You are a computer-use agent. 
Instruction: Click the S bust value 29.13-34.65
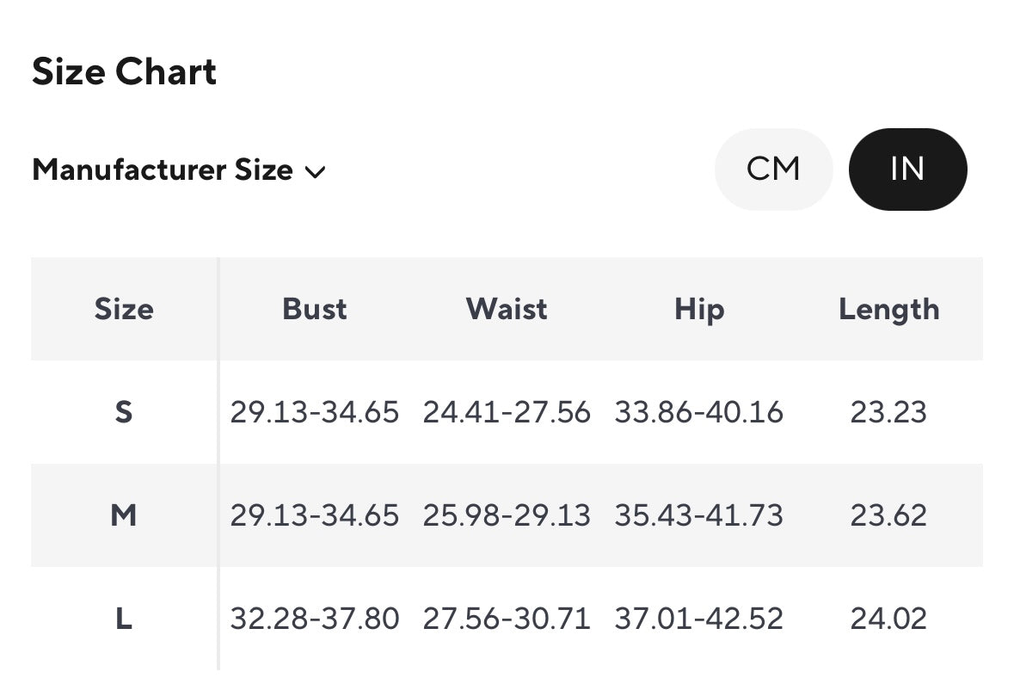(x=315, y=412)
